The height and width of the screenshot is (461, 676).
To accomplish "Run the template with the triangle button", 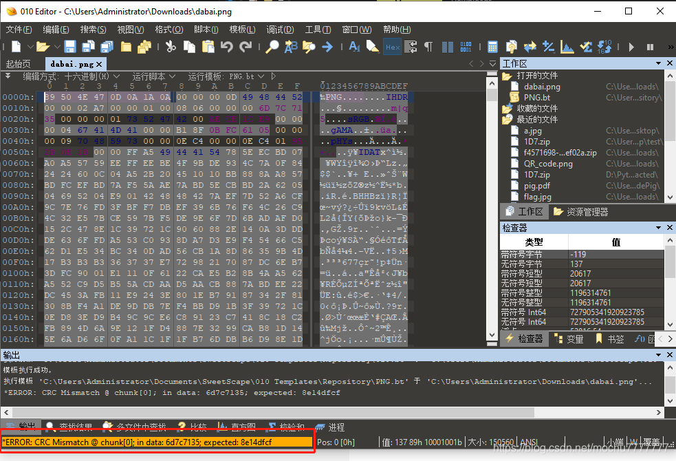I will 273,76.
